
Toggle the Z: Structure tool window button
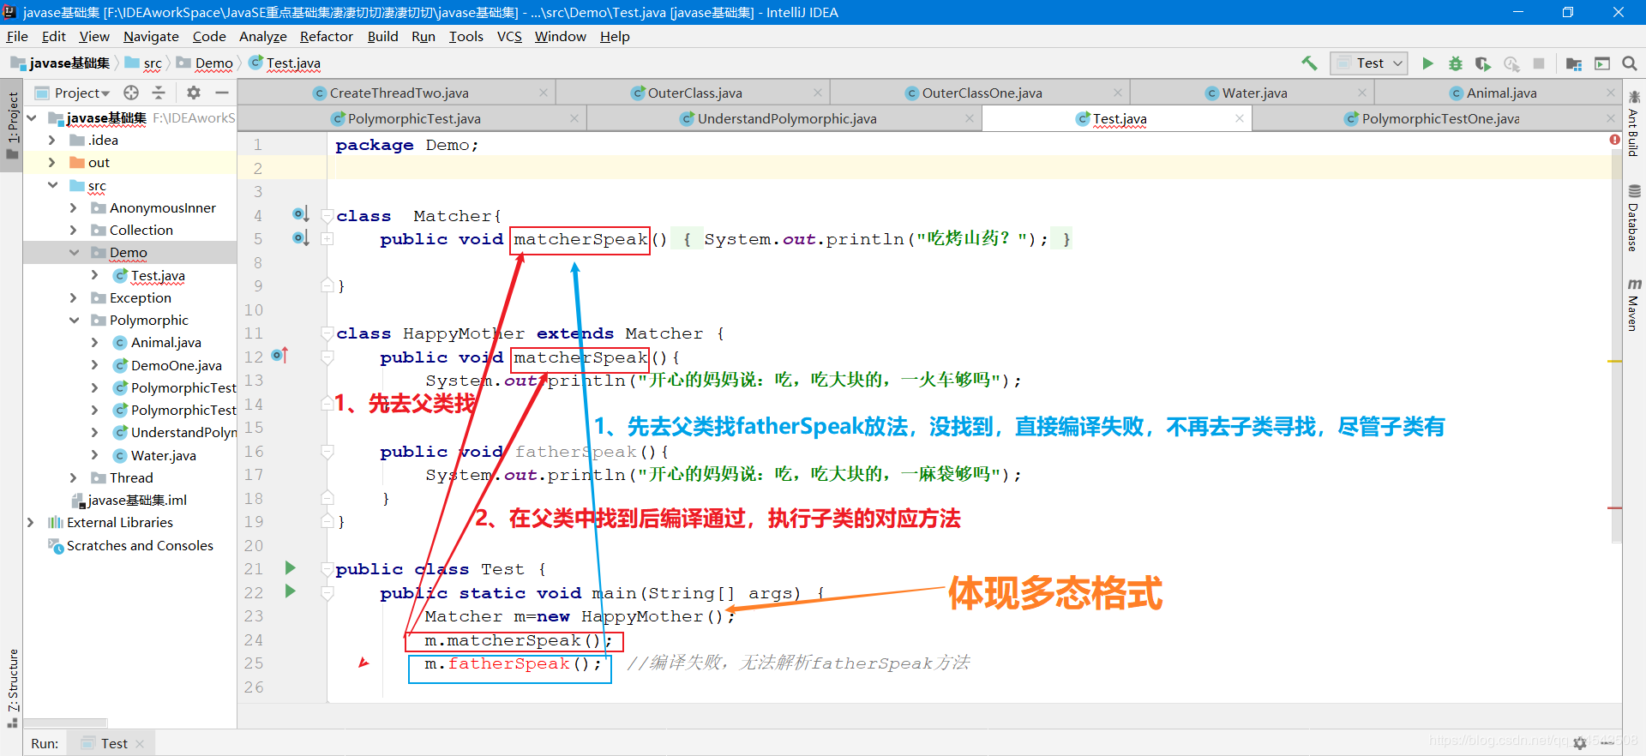tap(12, 687)
